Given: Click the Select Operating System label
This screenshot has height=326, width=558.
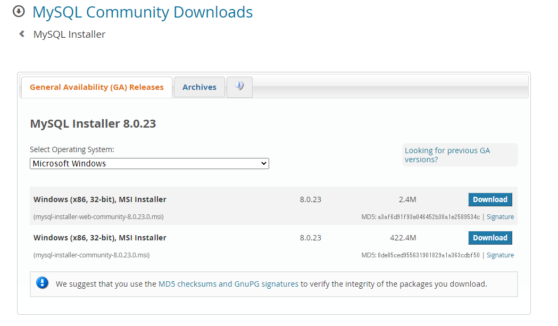Looking at the screenshot, I should tap(72, 149).
